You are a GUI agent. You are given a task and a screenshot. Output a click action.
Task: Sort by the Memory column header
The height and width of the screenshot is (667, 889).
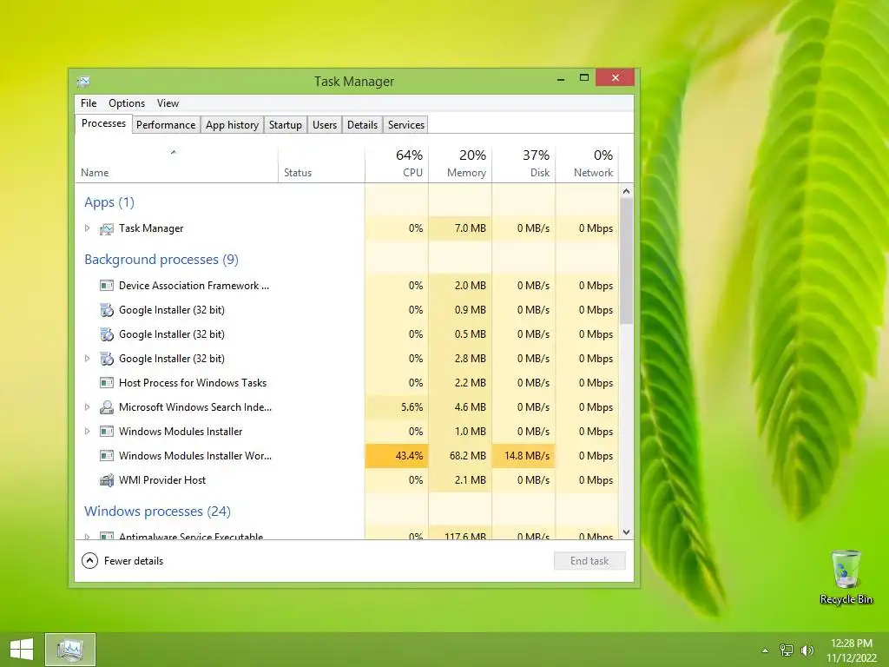460,164
